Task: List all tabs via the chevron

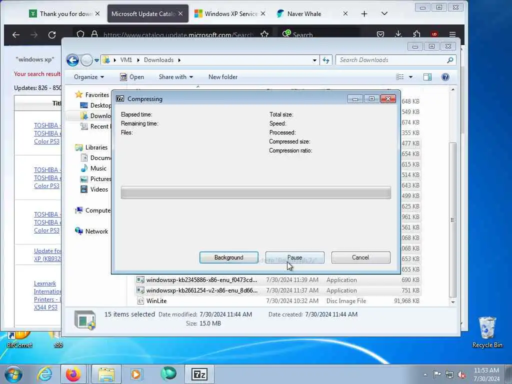Action: point(384,13)
